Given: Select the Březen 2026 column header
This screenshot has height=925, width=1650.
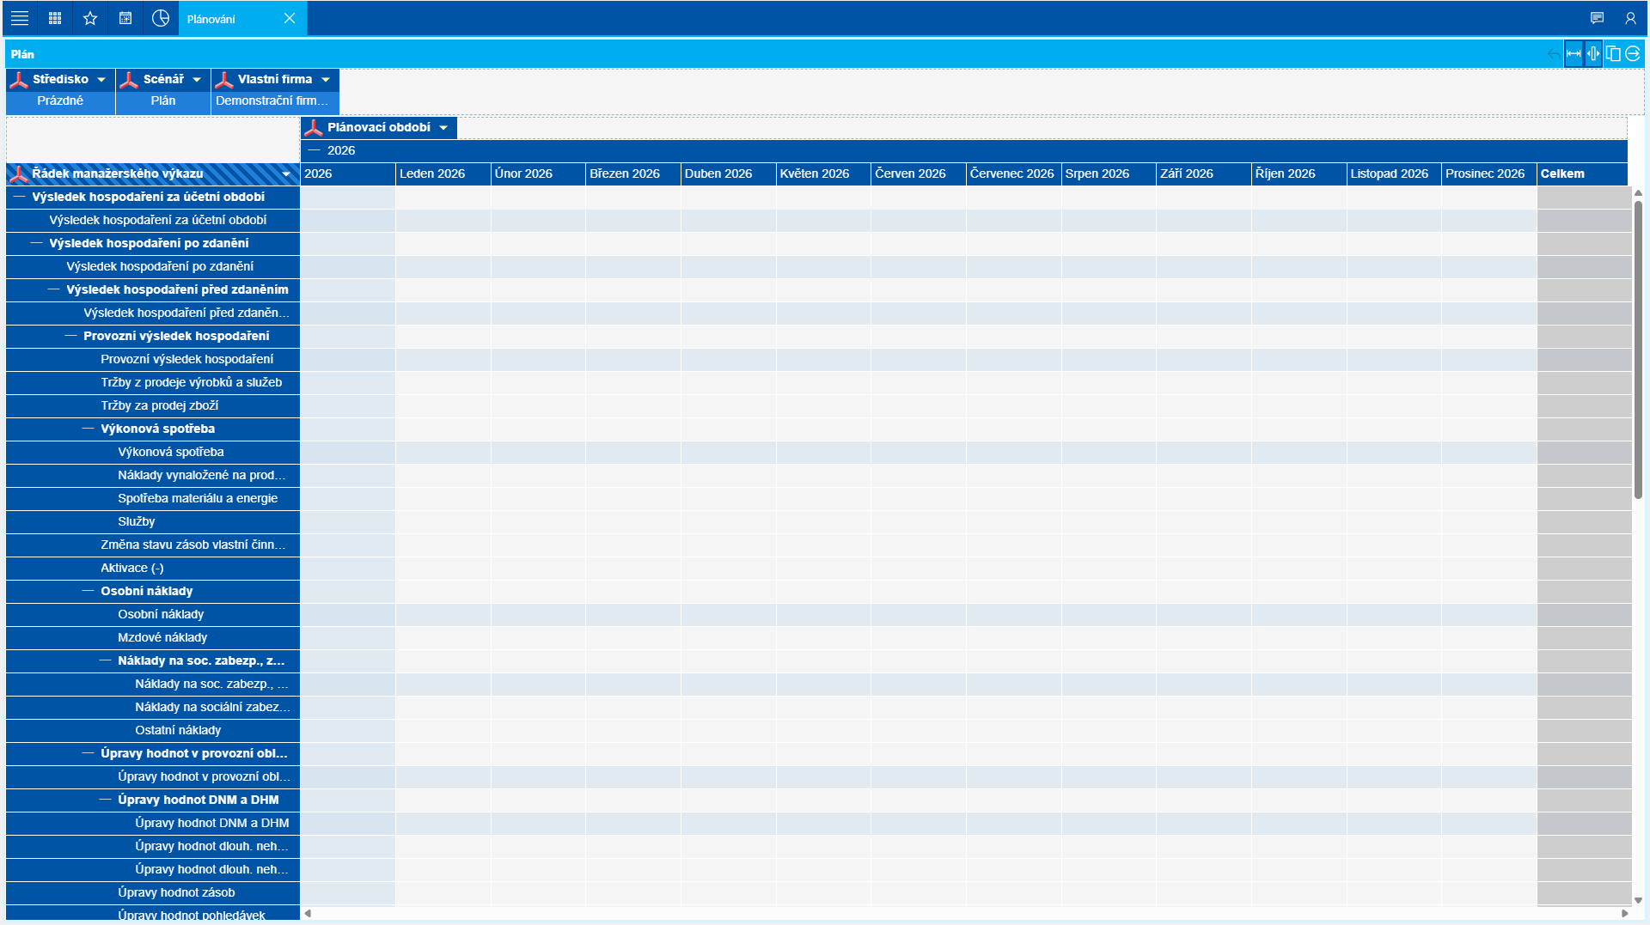Looking at the screenshot, I should pos(633,174).
